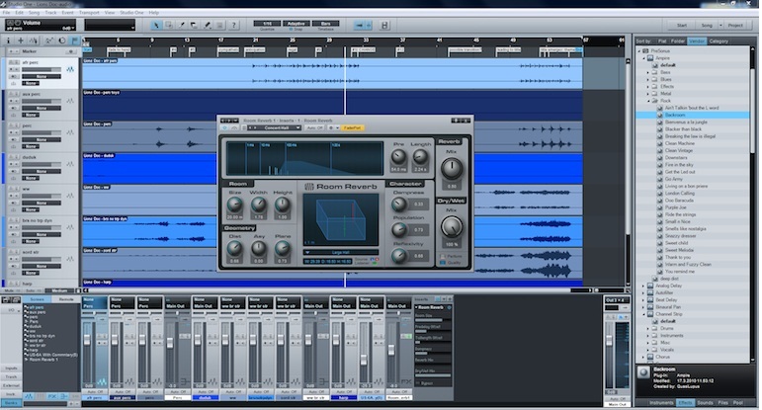The image size is (762, 410).
Task: Toggle Snap checkbox under Adaptive
Action: [292, 30]
